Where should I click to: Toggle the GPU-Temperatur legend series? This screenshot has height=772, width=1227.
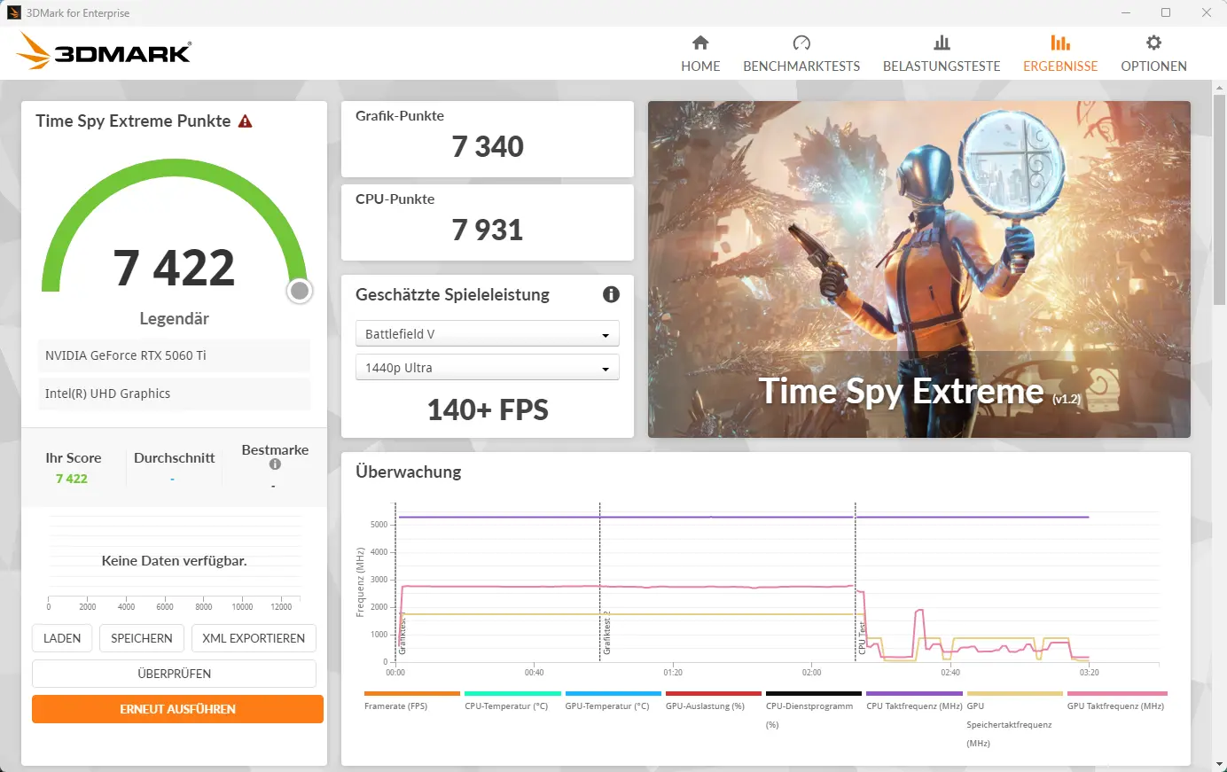[606, 706]
